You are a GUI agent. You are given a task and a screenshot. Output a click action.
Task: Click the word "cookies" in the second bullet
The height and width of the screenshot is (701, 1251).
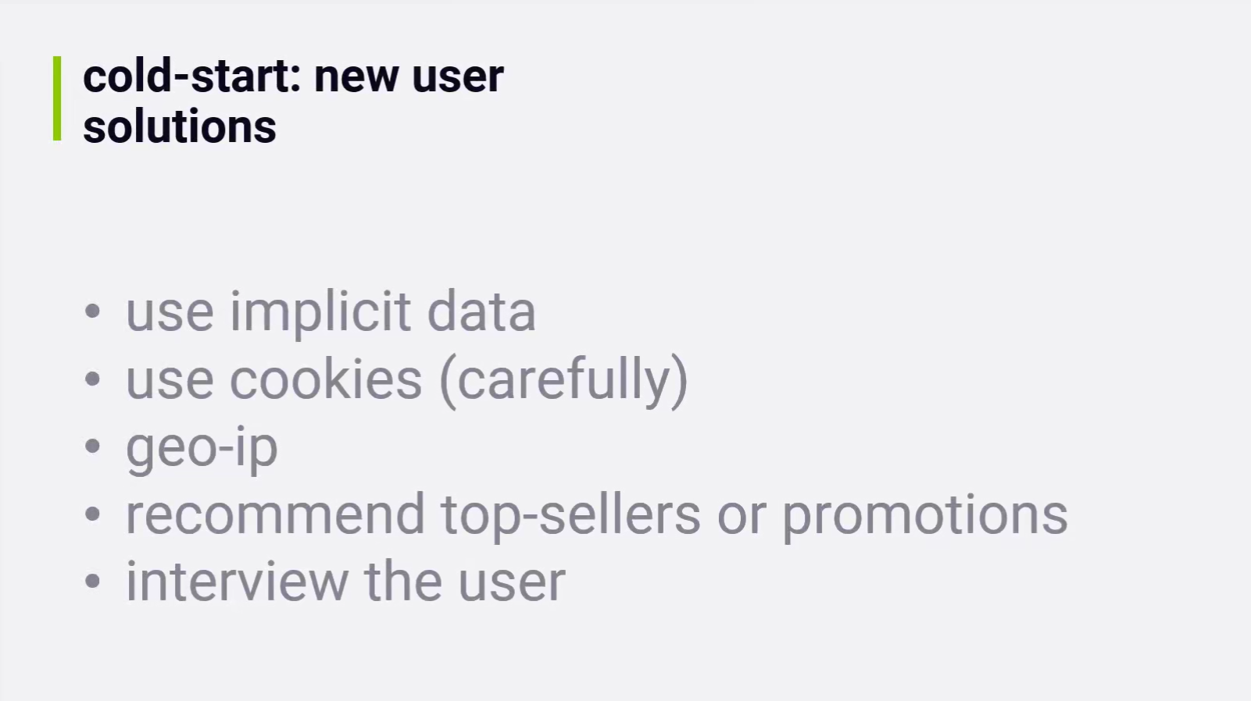(325, 379)
